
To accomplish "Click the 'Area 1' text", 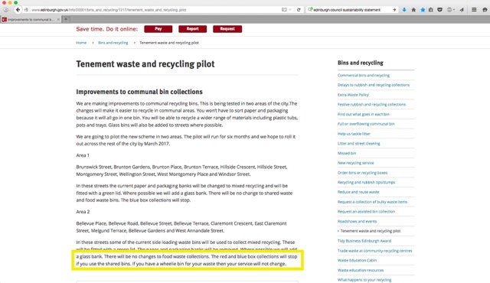I will click(x=83, y=155).
